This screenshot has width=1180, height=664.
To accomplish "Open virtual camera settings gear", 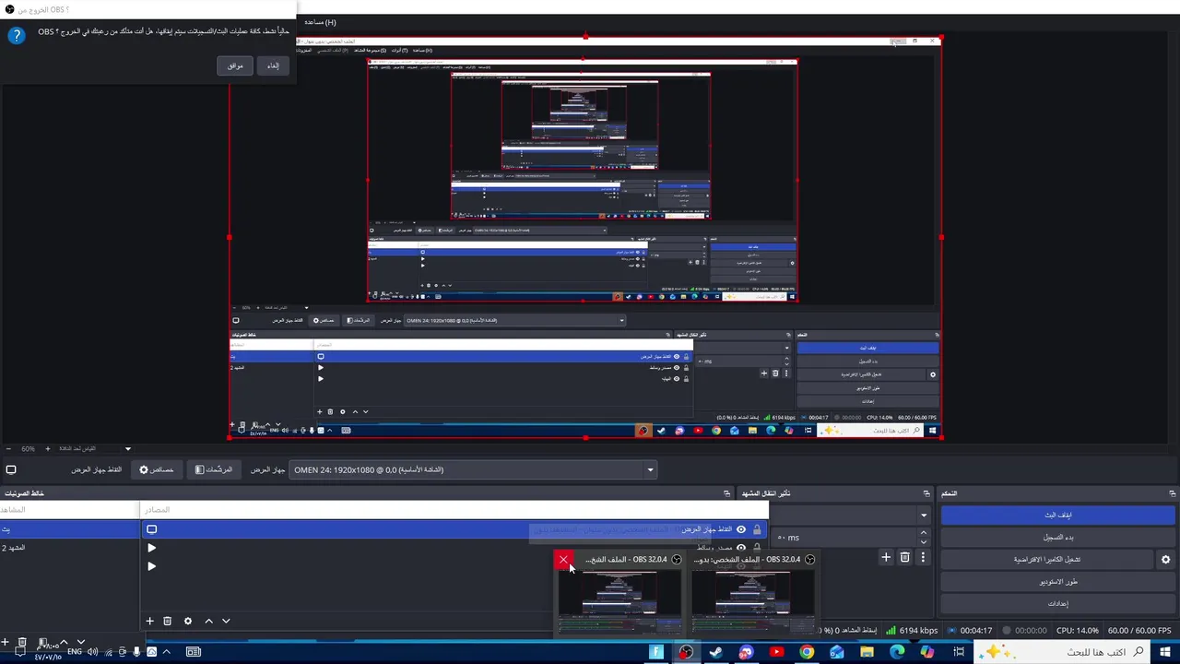I will (1165, 559).
